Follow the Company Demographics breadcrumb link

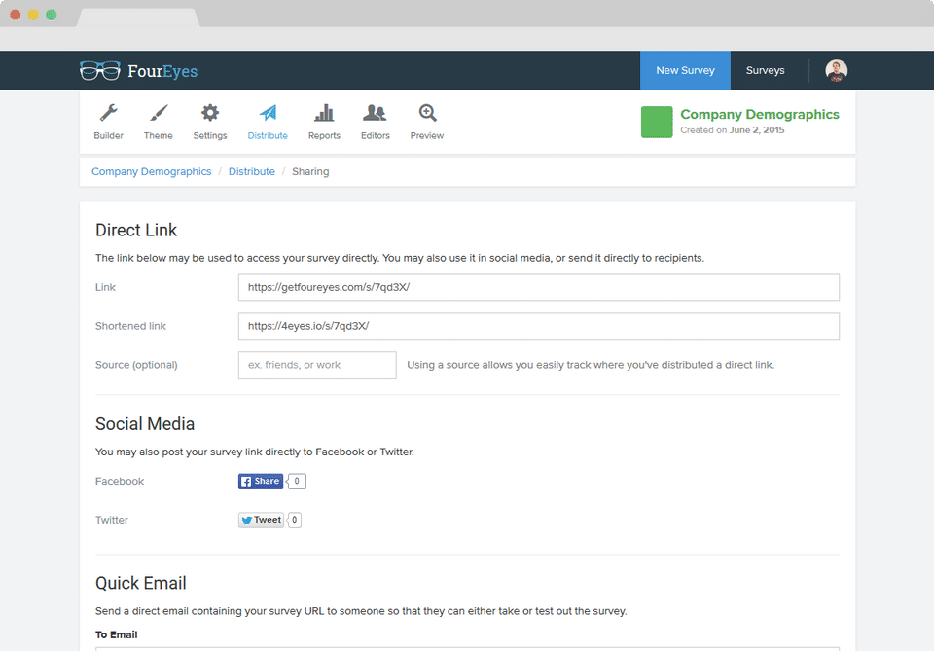152,171
